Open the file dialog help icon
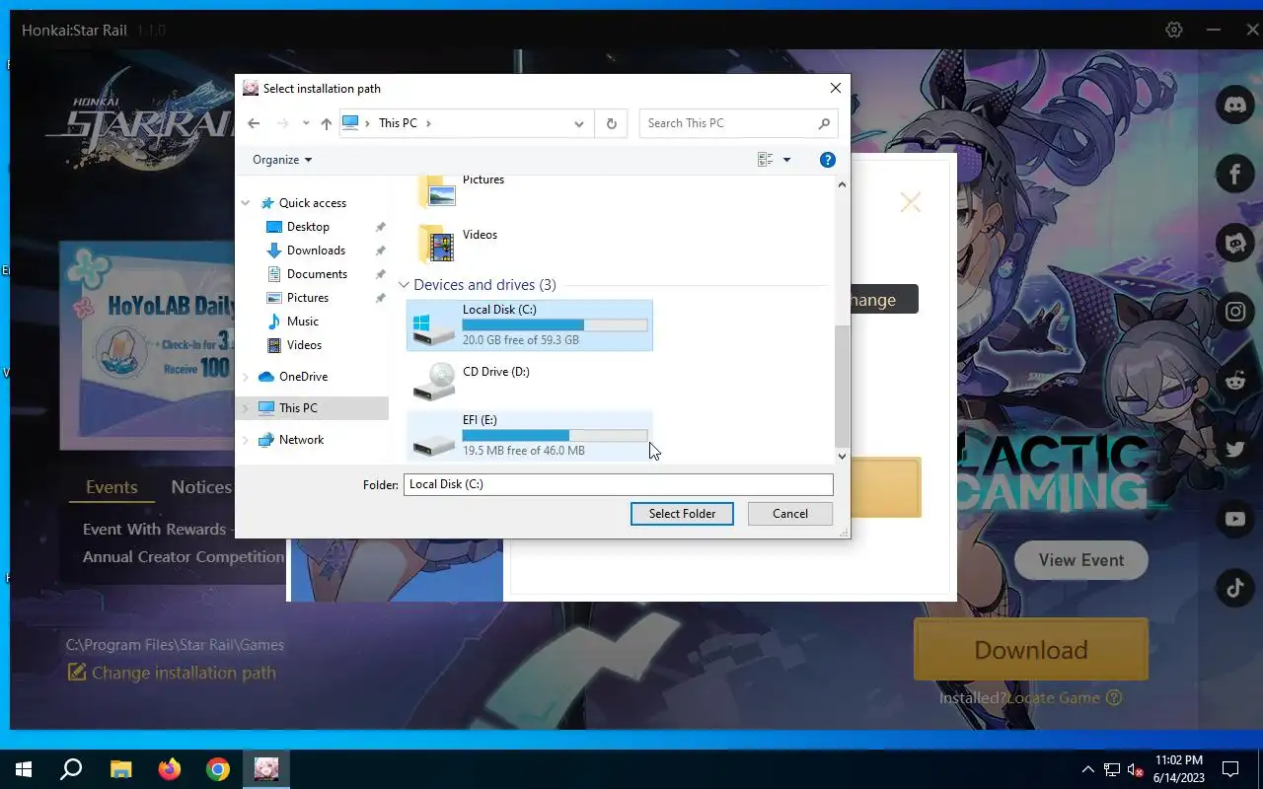Image resolution: width=1263 pixels, height=789 pixels. [828, 160]
